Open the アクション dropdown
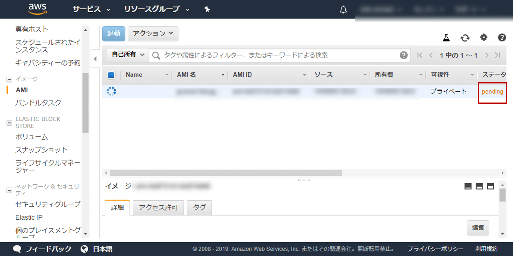Image resolution: width=513 pixels, height=256 pixels. 153,34
